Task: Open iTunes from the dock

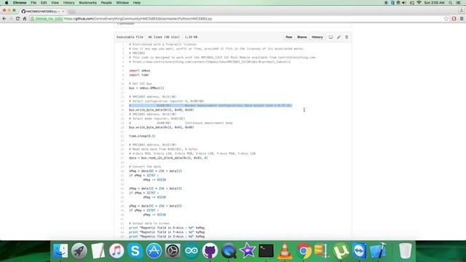Action: [x=116, y=251]
